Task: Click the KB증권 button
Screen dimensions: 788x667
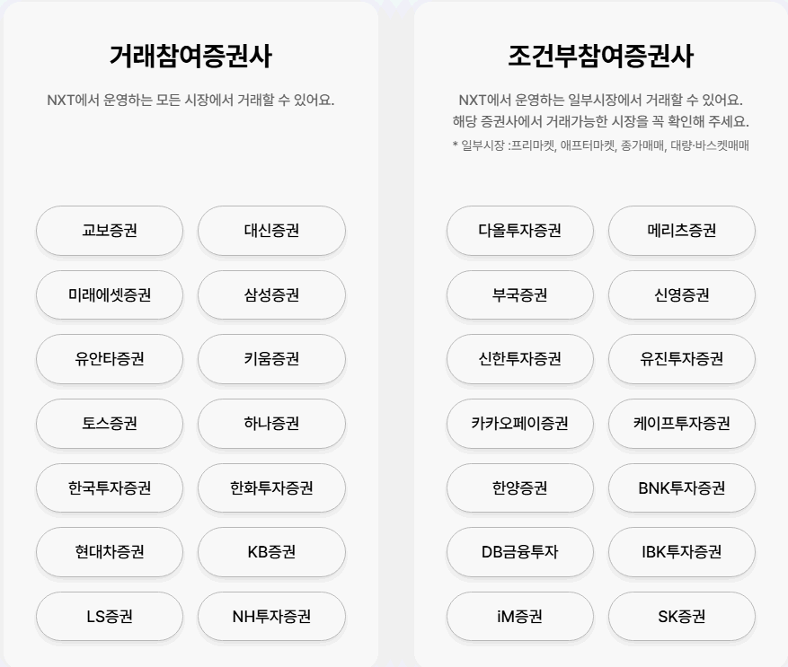Action: [272, 552]
